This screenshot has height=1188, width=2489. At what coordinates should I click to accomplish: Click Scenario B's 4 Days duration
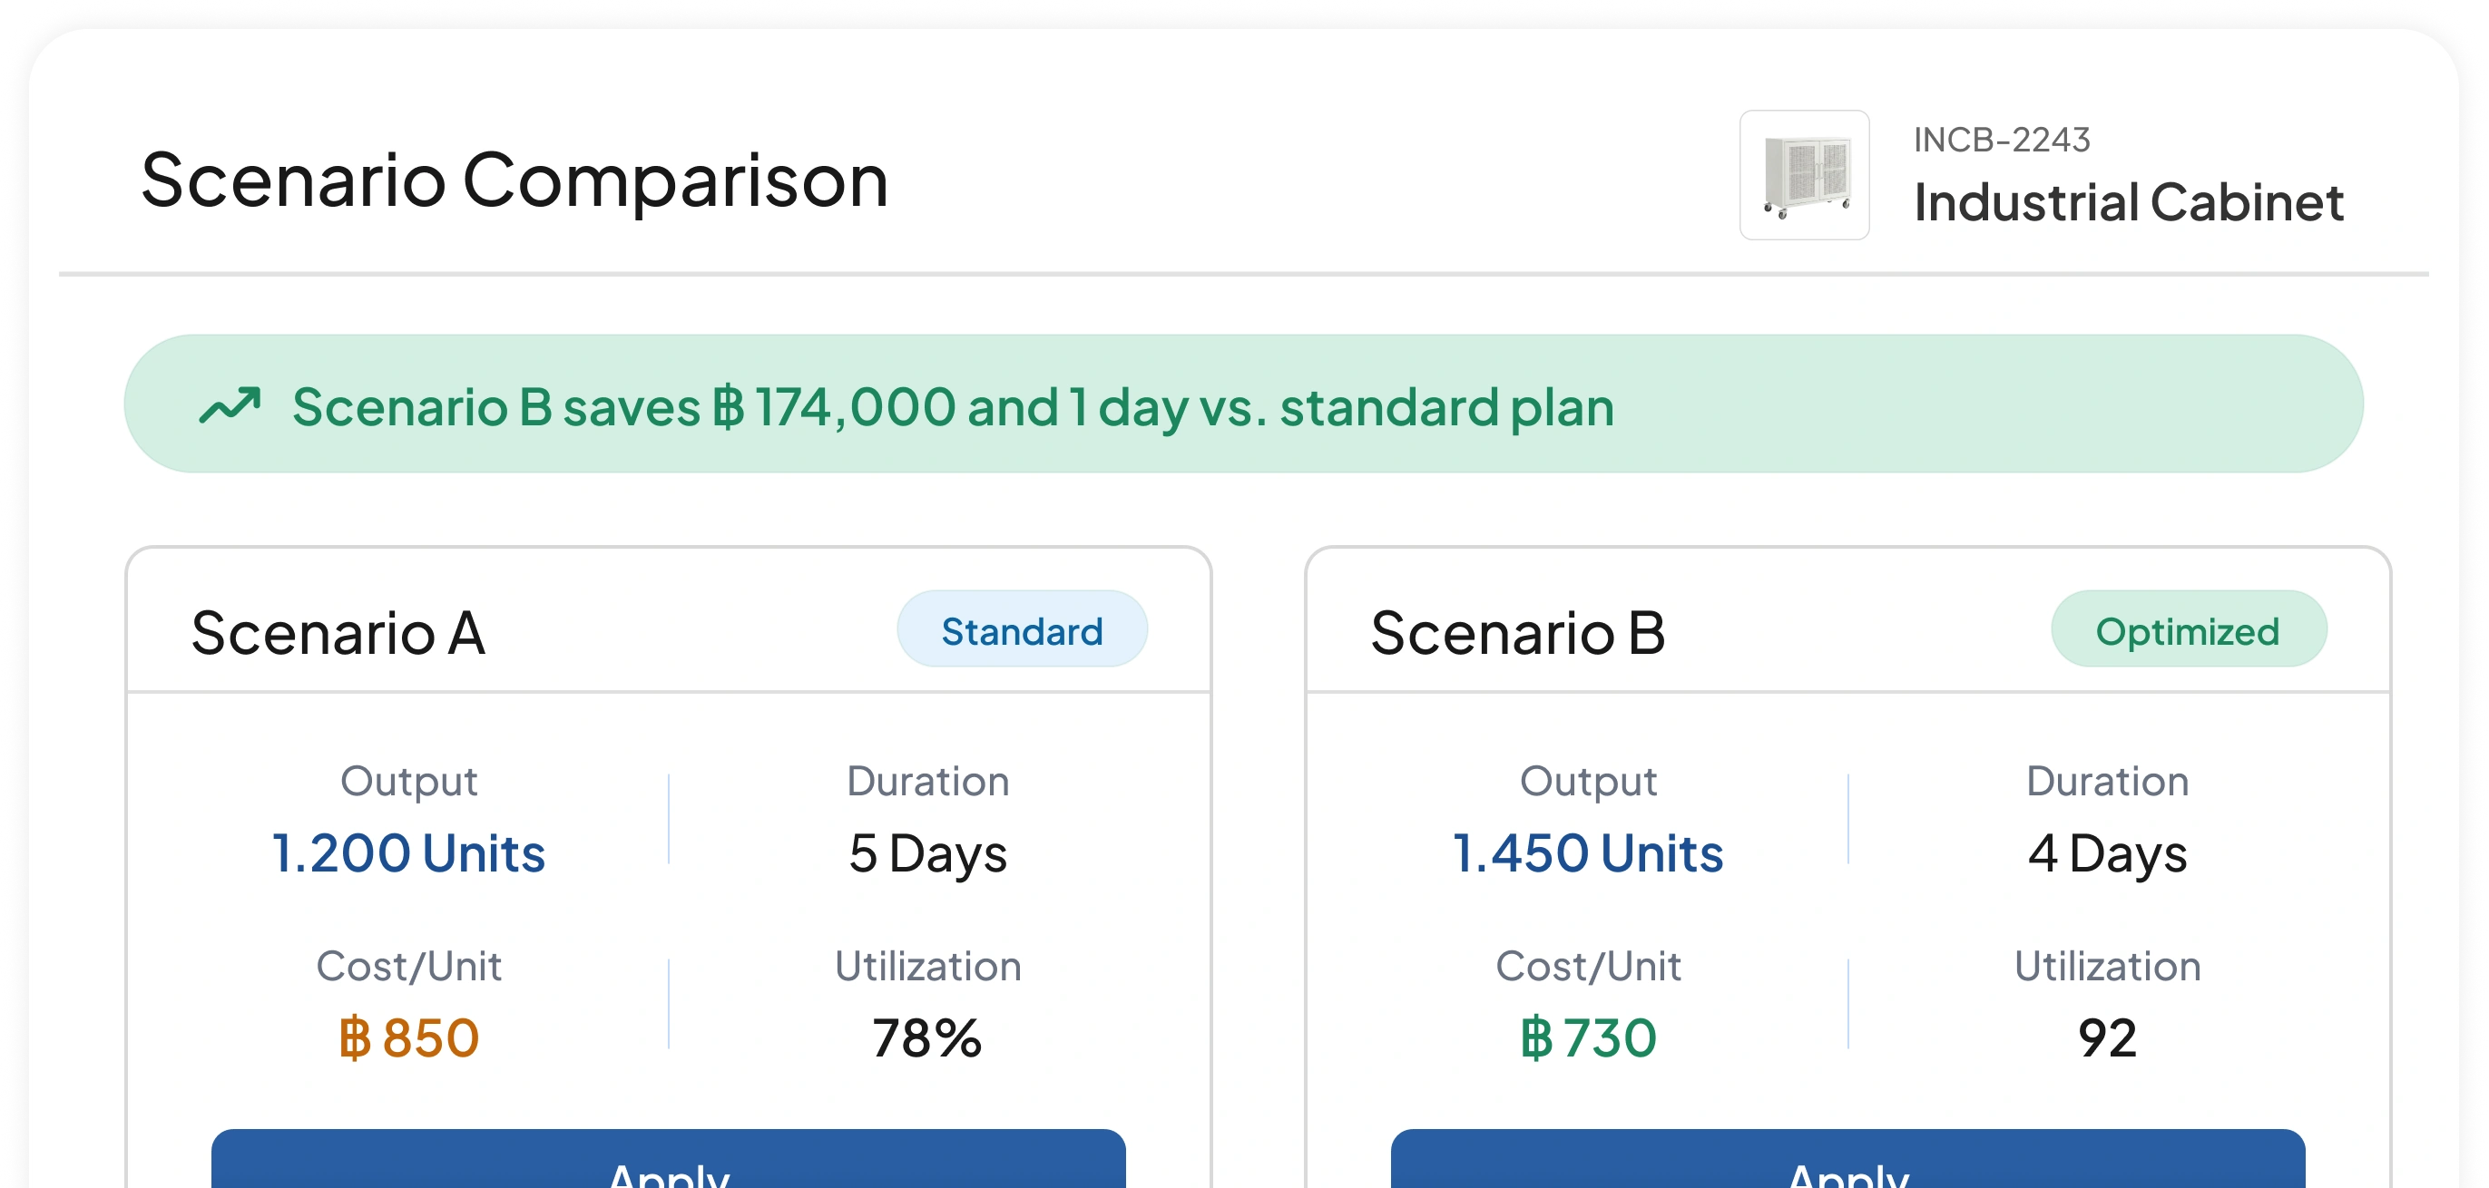click(2107, 853)
